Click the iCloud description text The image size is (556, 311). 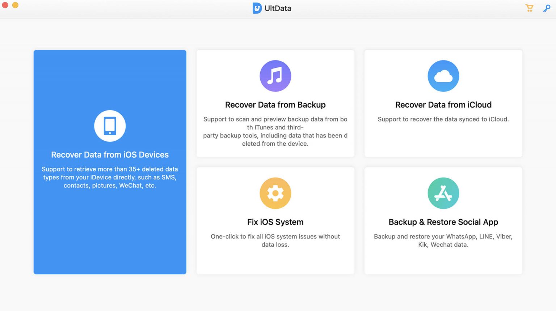[443, 119]
